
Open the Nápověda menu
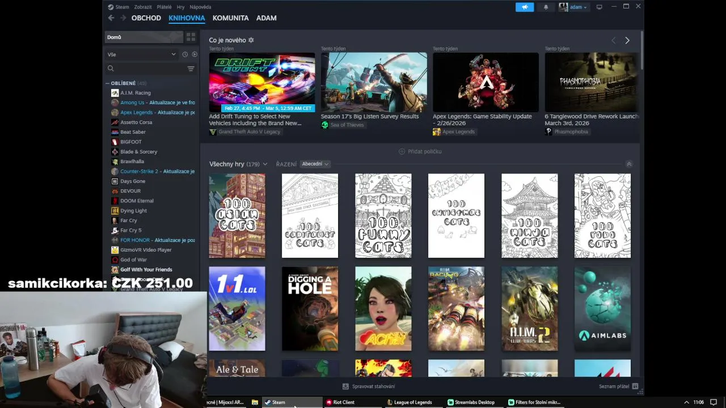point(200,7)
